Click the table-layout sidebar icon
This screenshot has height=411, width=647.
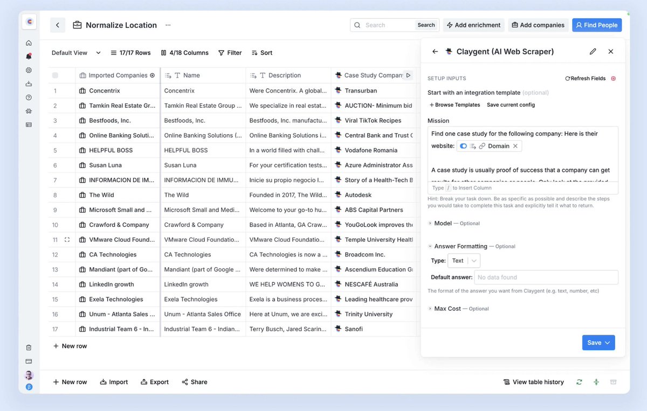click(29, 125)
